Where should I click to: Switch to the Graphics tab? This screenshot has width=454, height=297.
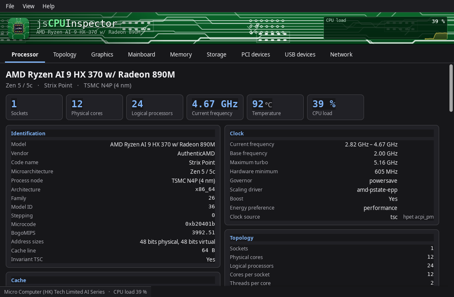click(102, 54)
